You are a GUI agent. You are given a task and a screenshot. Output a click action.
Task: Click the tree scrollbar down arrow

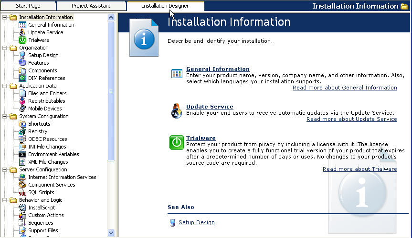(x=111, y=233)
